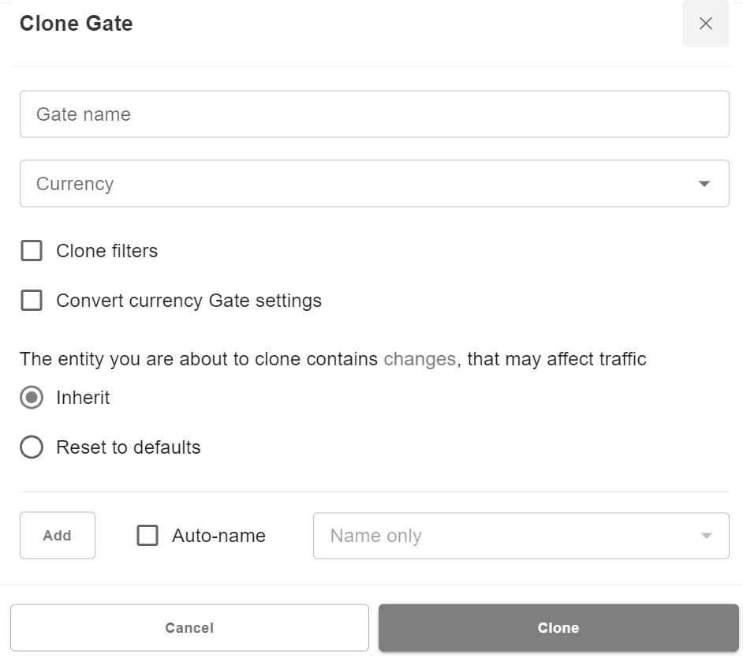
Task: Click the 'Reset to defaults' label text
Action: click(128, 447)
